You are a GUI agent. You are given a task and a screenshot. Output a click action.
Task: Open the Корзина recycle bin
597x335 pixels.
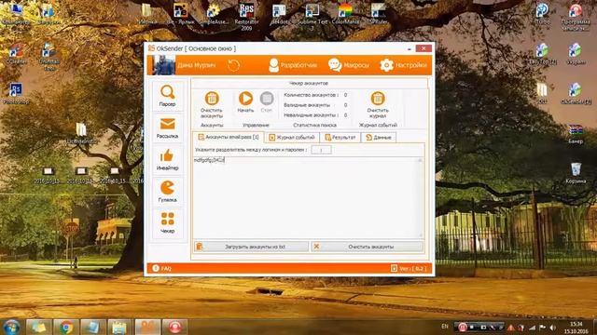[576, 173]
